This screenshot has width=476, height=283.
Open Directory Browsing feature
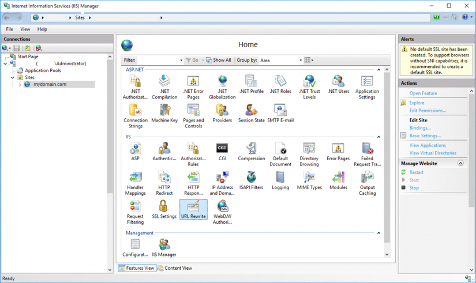click(x=309, y=154)
